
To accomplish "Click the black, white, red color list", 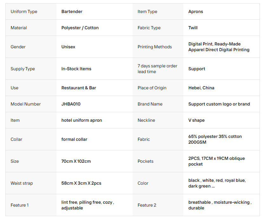I will tap(217, 183).
